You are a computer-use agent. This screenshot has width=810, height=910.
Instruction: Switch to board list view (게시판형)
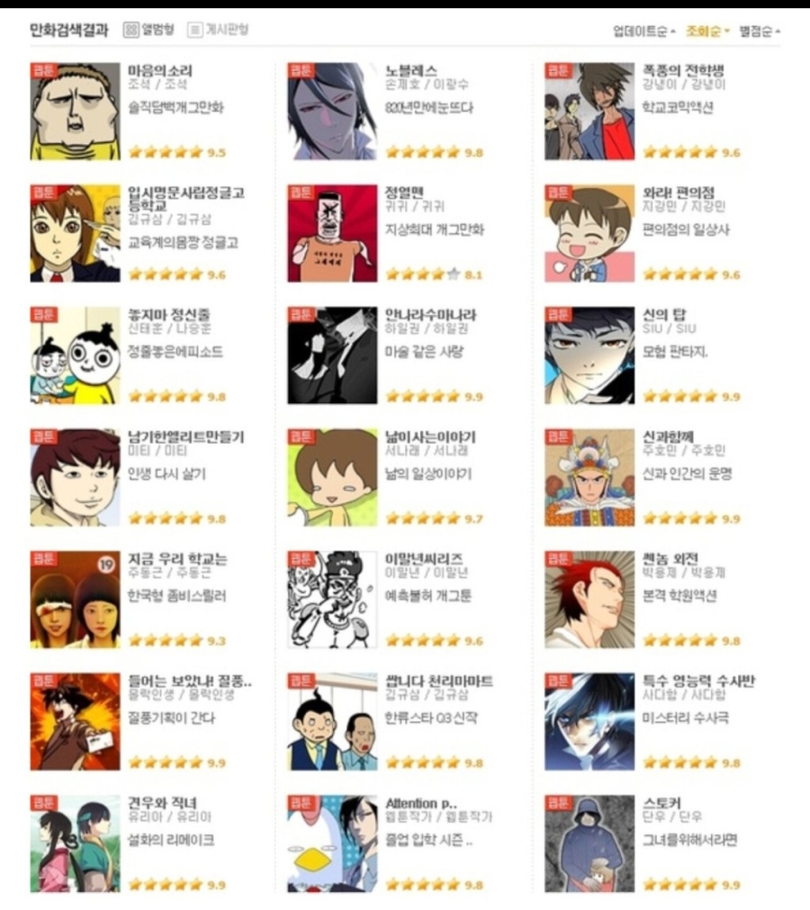point(218,29)
